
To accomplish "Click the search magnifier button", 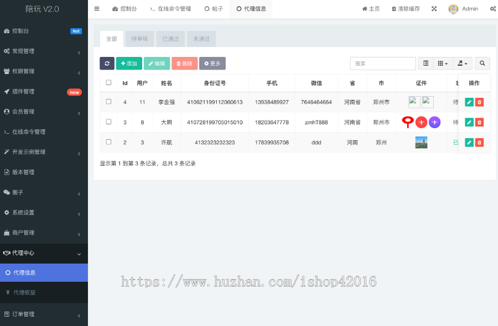I will coord(482,64).
